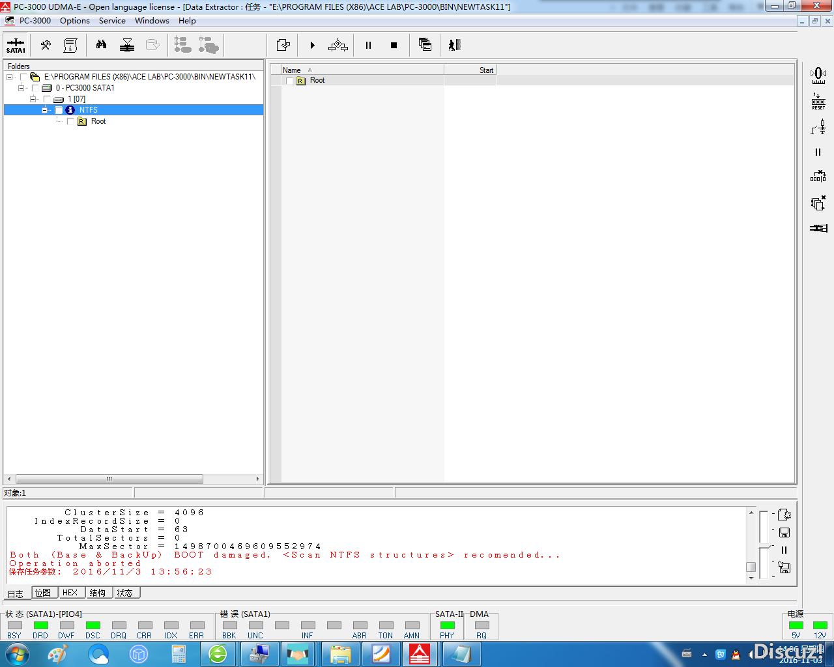The height and width of the screenshot is (667, 834).
Task: Click the exit running-man toolbar icon
Action: pyautogui.click(x=454, y=45)
